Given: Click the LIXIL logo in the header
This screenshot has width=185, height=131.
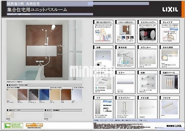Looking at the screenshot, I should [170, 10].
